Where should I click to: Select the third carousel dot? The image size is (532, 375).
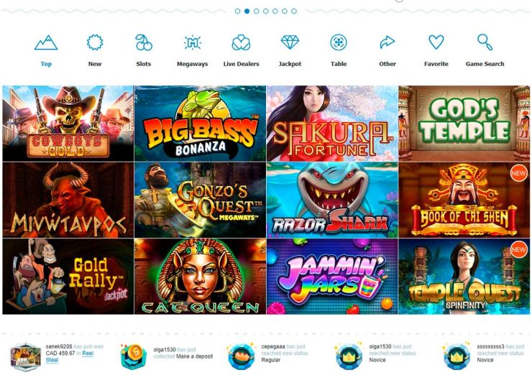(256, 11)
